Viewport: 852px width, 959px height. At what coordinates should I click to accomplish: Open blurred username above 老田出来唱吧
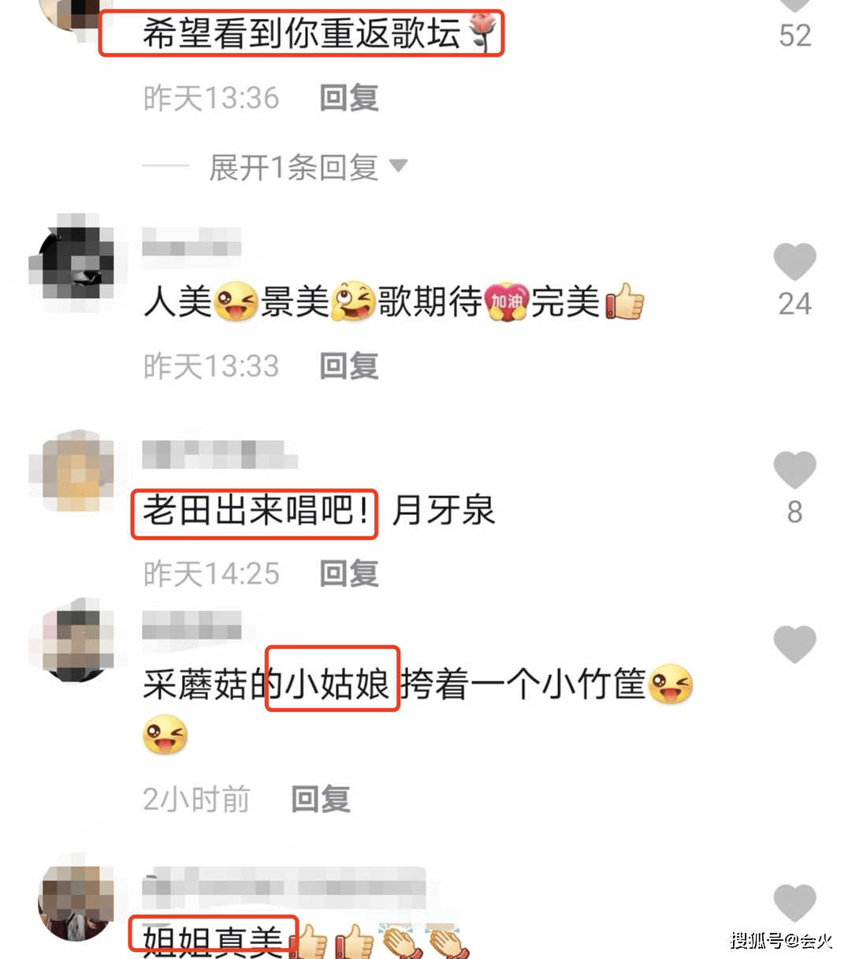click(220, 453)
